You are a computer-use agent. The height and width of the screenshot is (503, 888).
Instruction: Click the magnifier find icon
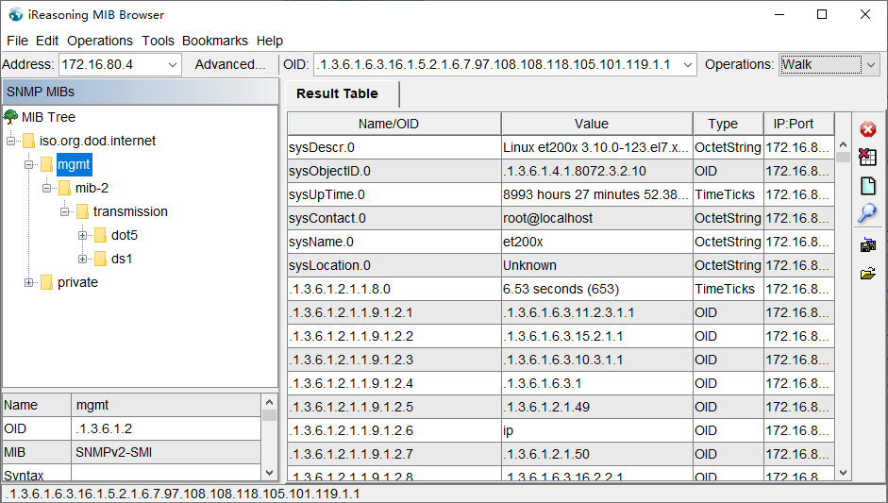(x=867, y=213)
